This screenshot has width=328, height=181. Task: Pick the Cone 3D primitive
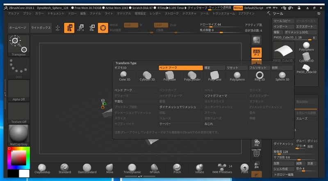tap(125, 76)
